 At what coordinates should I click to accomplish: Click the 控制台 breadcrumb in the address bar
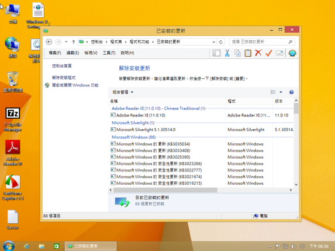pyautogui.click(x=96, y=41)
